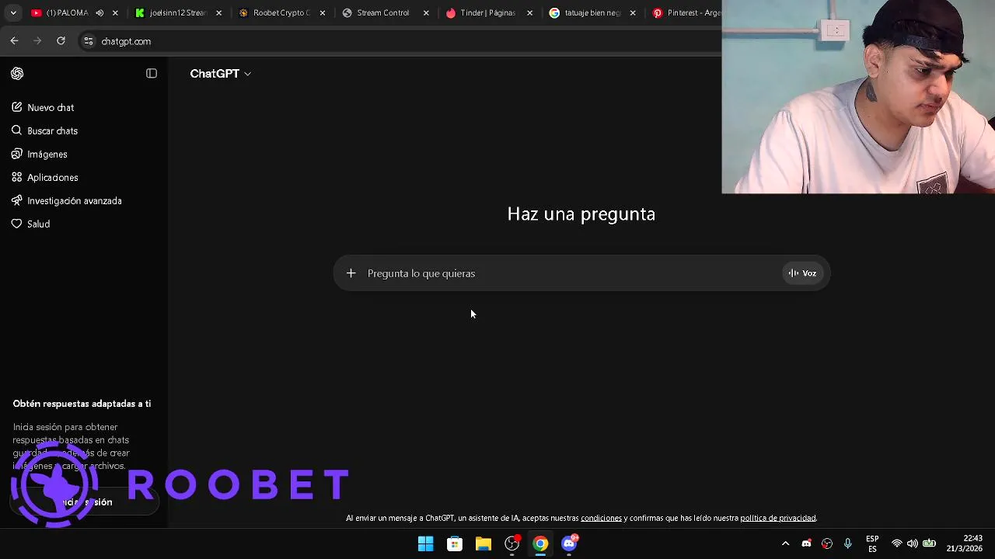The width and height of the screenshot is (995, 559).
Task: Open the Chrome tab search dropdown arrow
Action: coord(13,13)
